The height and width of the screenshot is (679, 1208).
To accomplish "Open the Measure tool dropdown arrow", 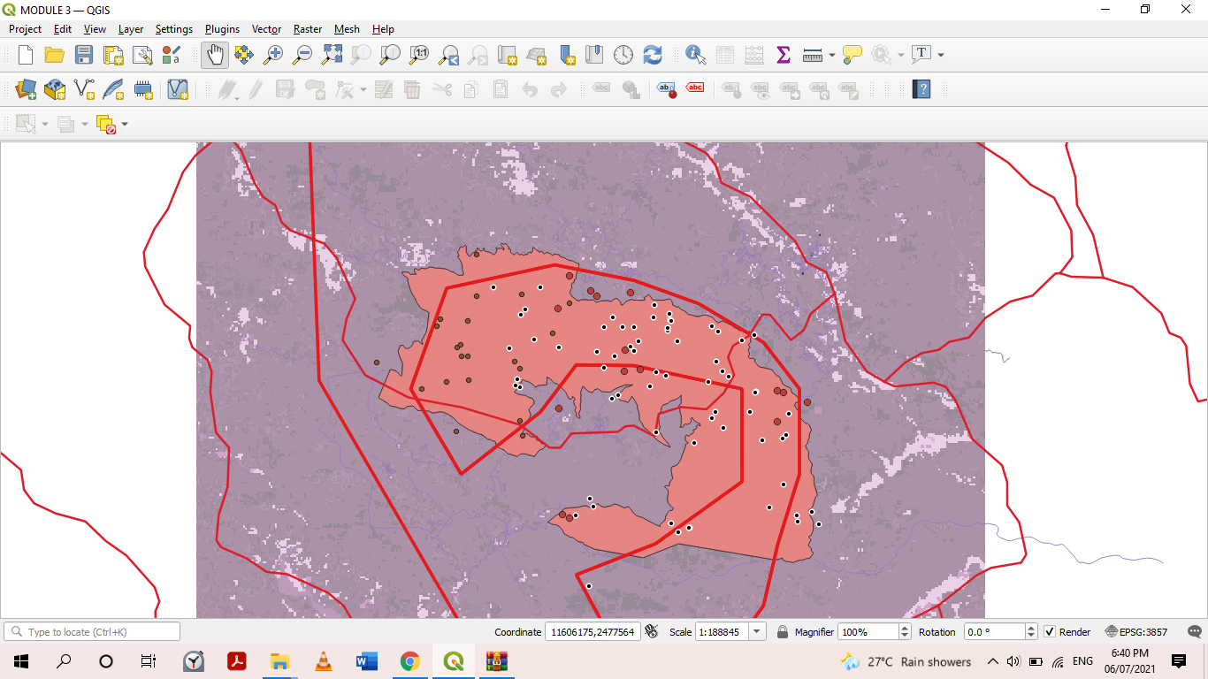I will [x=832, y=55].
